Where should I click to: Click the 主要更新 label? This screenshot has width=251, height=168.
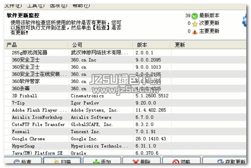click(209, 31)
